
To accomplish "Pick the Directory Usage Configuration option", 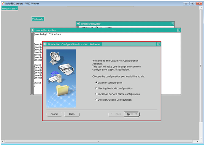I will [x=96, y=100].
